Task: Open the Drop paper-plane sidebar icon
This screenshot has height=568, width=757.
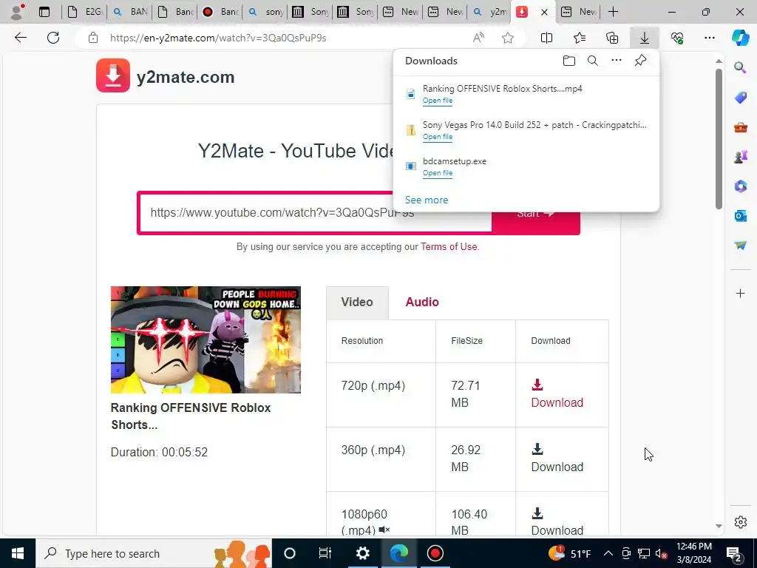Action: click(740, 246)
